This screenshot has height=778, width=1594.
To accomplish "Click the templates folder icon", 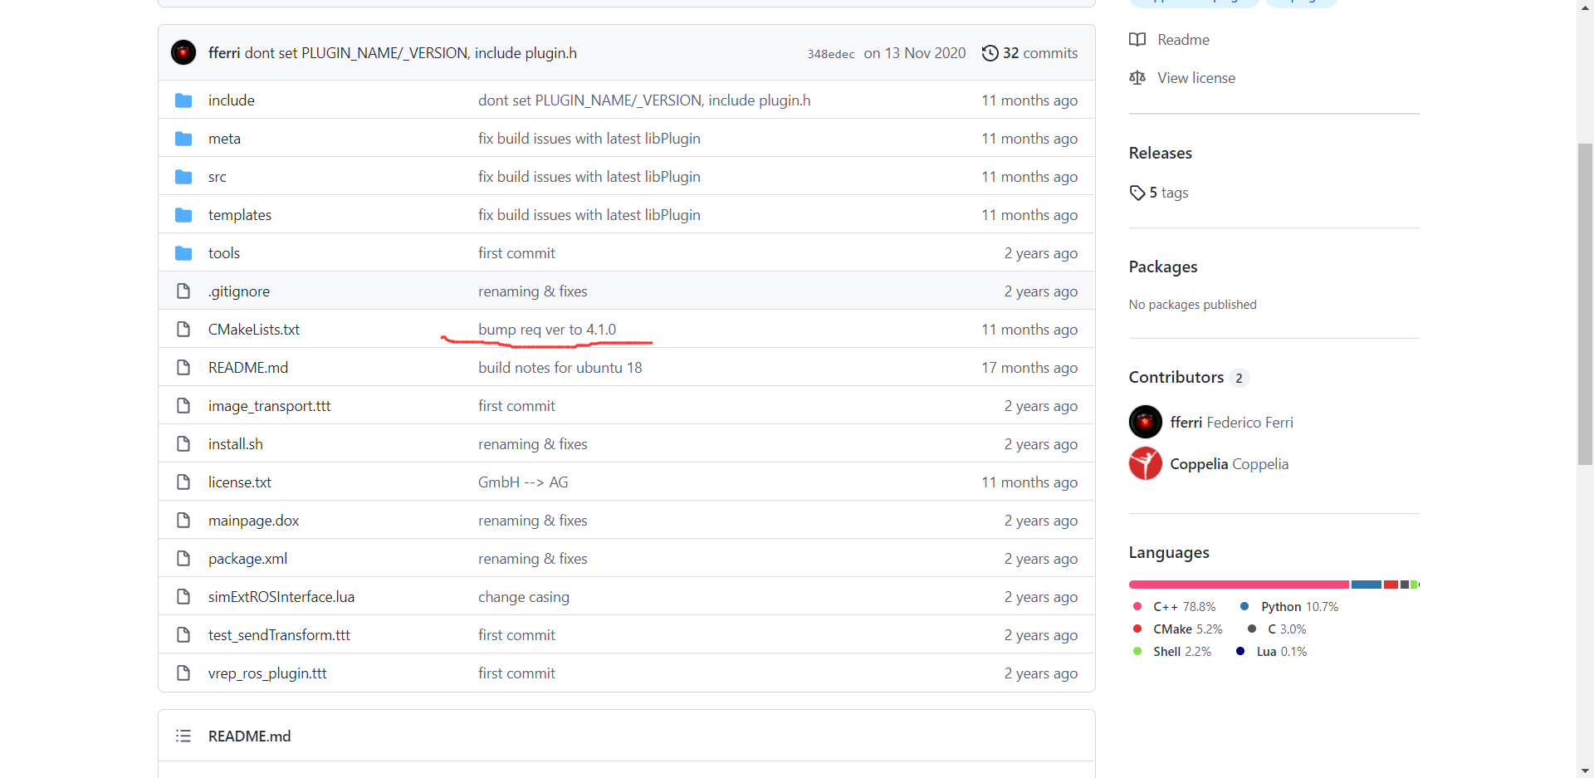I will coord(183,215).
